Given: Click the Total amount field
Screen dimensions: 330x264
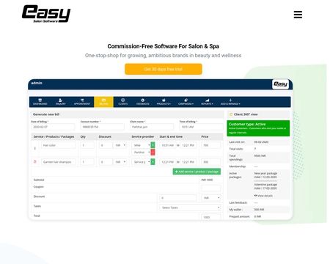Looking at the screenshot, I should pyautogui.click(x=210, y=217).
